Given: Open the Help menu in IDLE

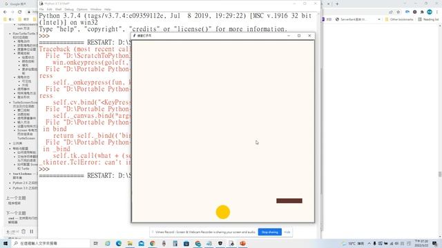Looking at the screenshot, I should [x=108, y=9].
